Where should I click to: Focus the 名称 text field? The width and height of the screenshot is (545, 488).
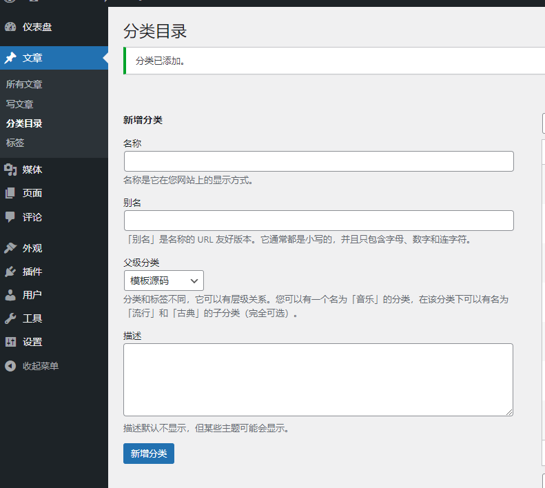point(318,161)
